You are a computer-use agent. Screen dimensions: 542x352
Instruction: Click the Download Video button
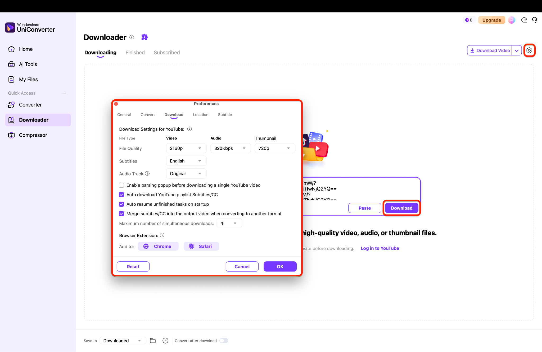pos(490,50)
